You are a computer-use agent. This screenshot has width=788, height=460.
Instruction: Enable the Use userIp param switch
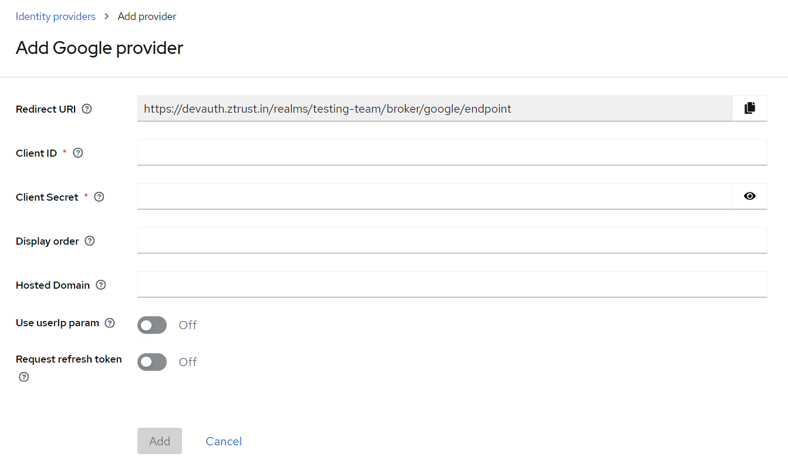point(152,325)
